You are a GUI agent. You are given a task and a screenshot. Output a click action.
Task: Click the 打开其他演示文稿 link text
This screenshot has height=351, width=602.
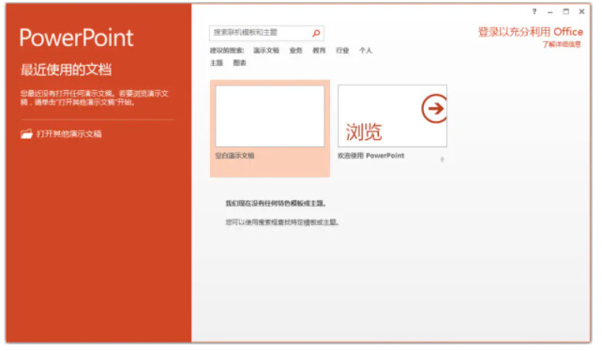pyautogui.click(x=69, y=134)
